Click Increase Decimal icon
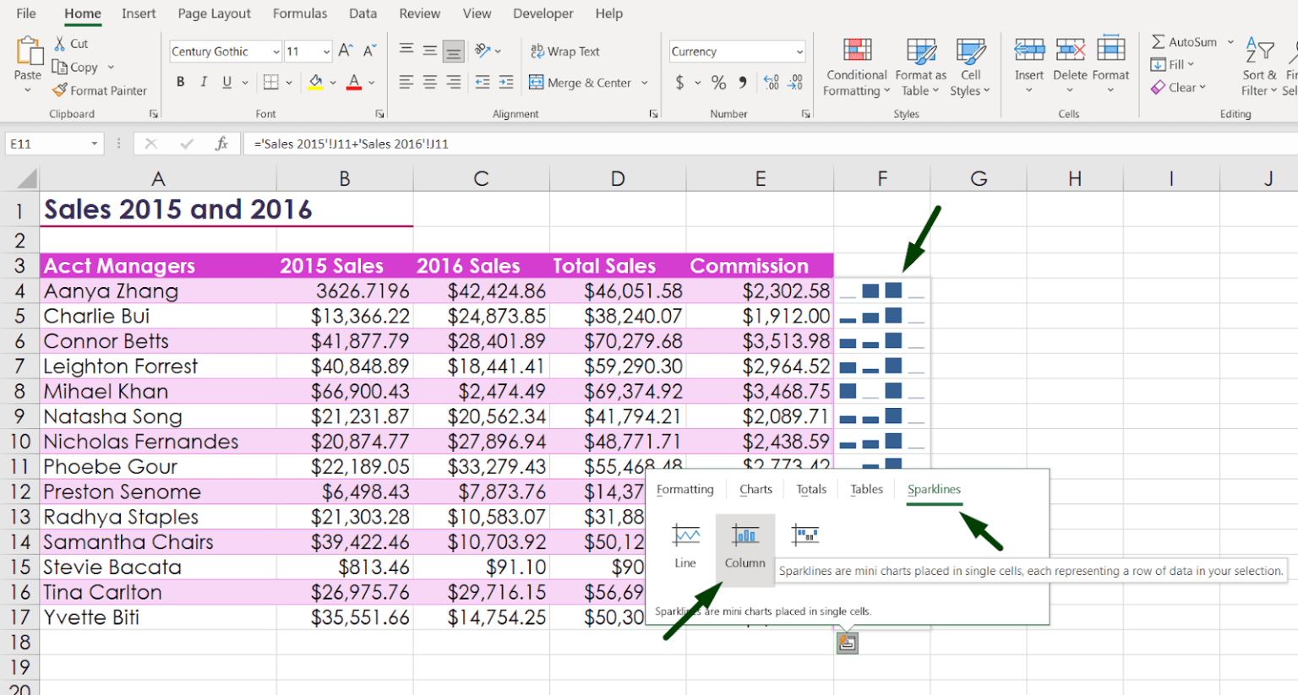 point(770,83)
